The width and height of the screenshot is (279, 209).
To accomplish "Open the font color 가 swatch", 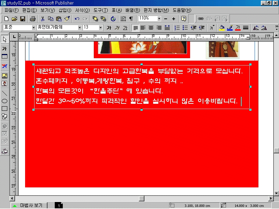I will coord(238,28).
